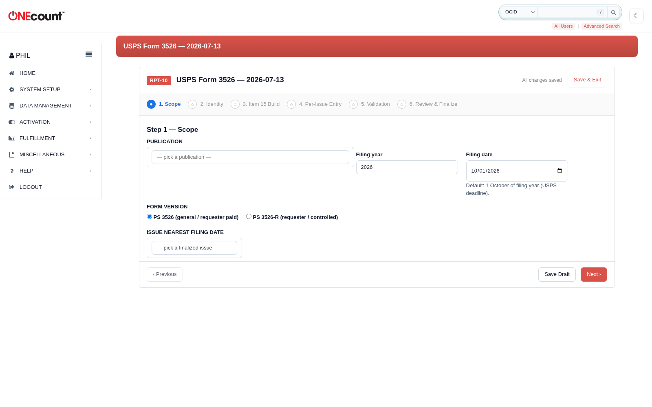The height and width of the screenshot is (407, 652).
Task: Expand Activation submenu chevron
Action: click(90, 122)
